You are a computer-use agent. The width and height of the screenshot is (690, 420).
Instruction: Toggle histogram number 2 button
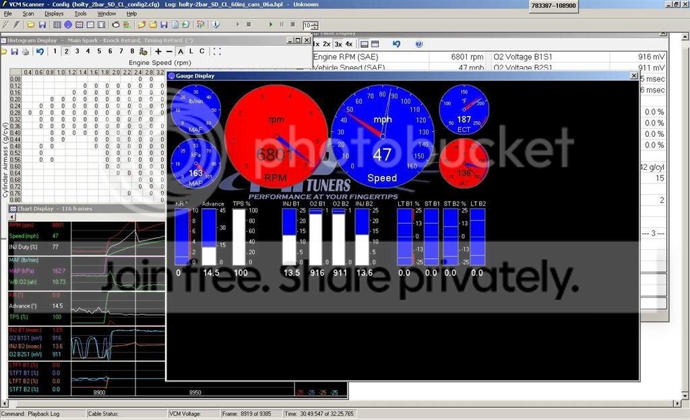tap(66, 51)
